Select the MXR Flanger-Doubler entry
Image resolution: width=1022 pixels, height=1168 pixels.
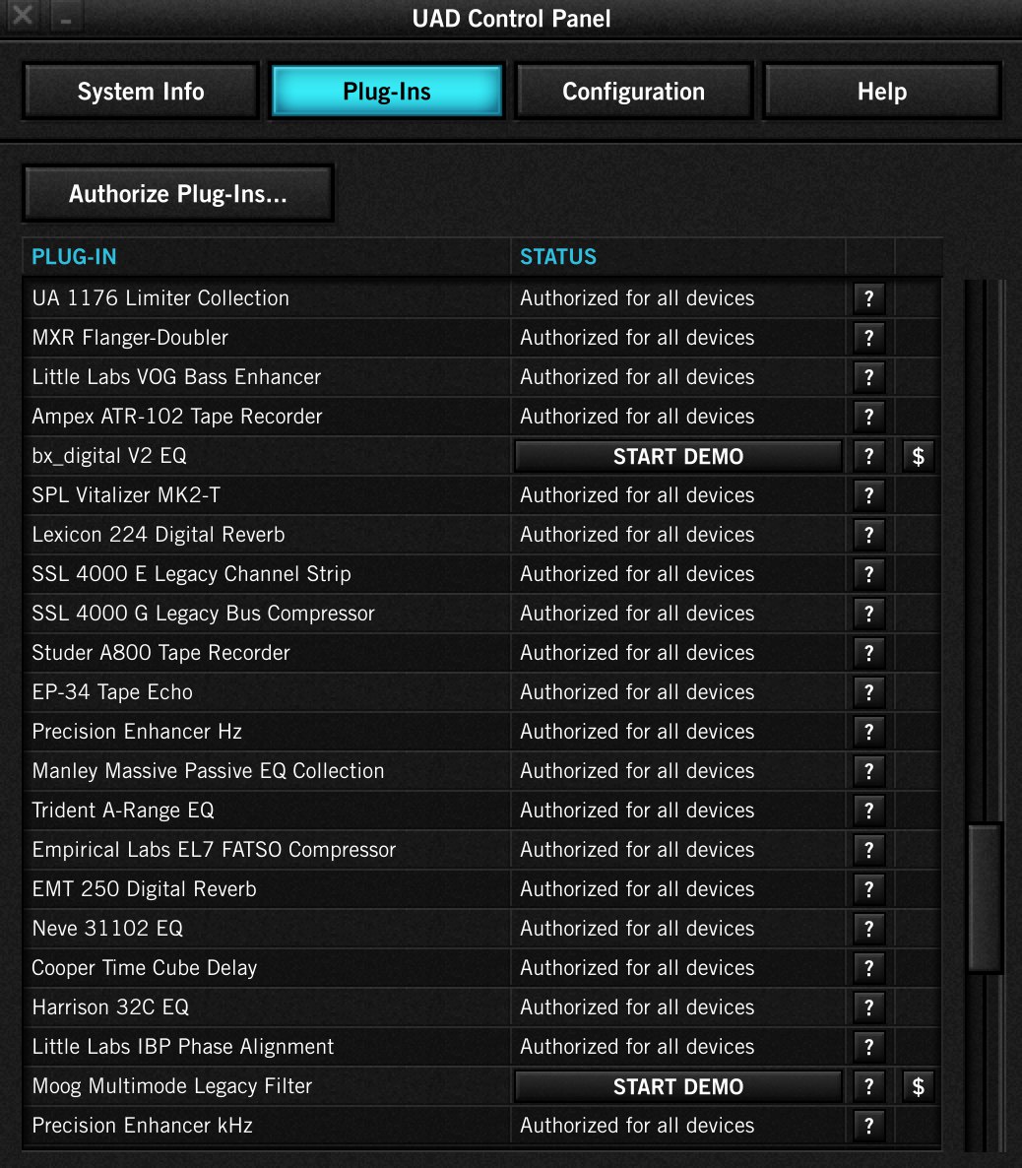(x=130, y=338)
